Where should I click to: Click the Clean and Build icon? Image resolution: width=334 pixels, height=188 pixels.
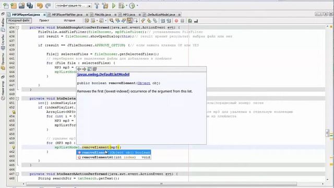[105, 6]
